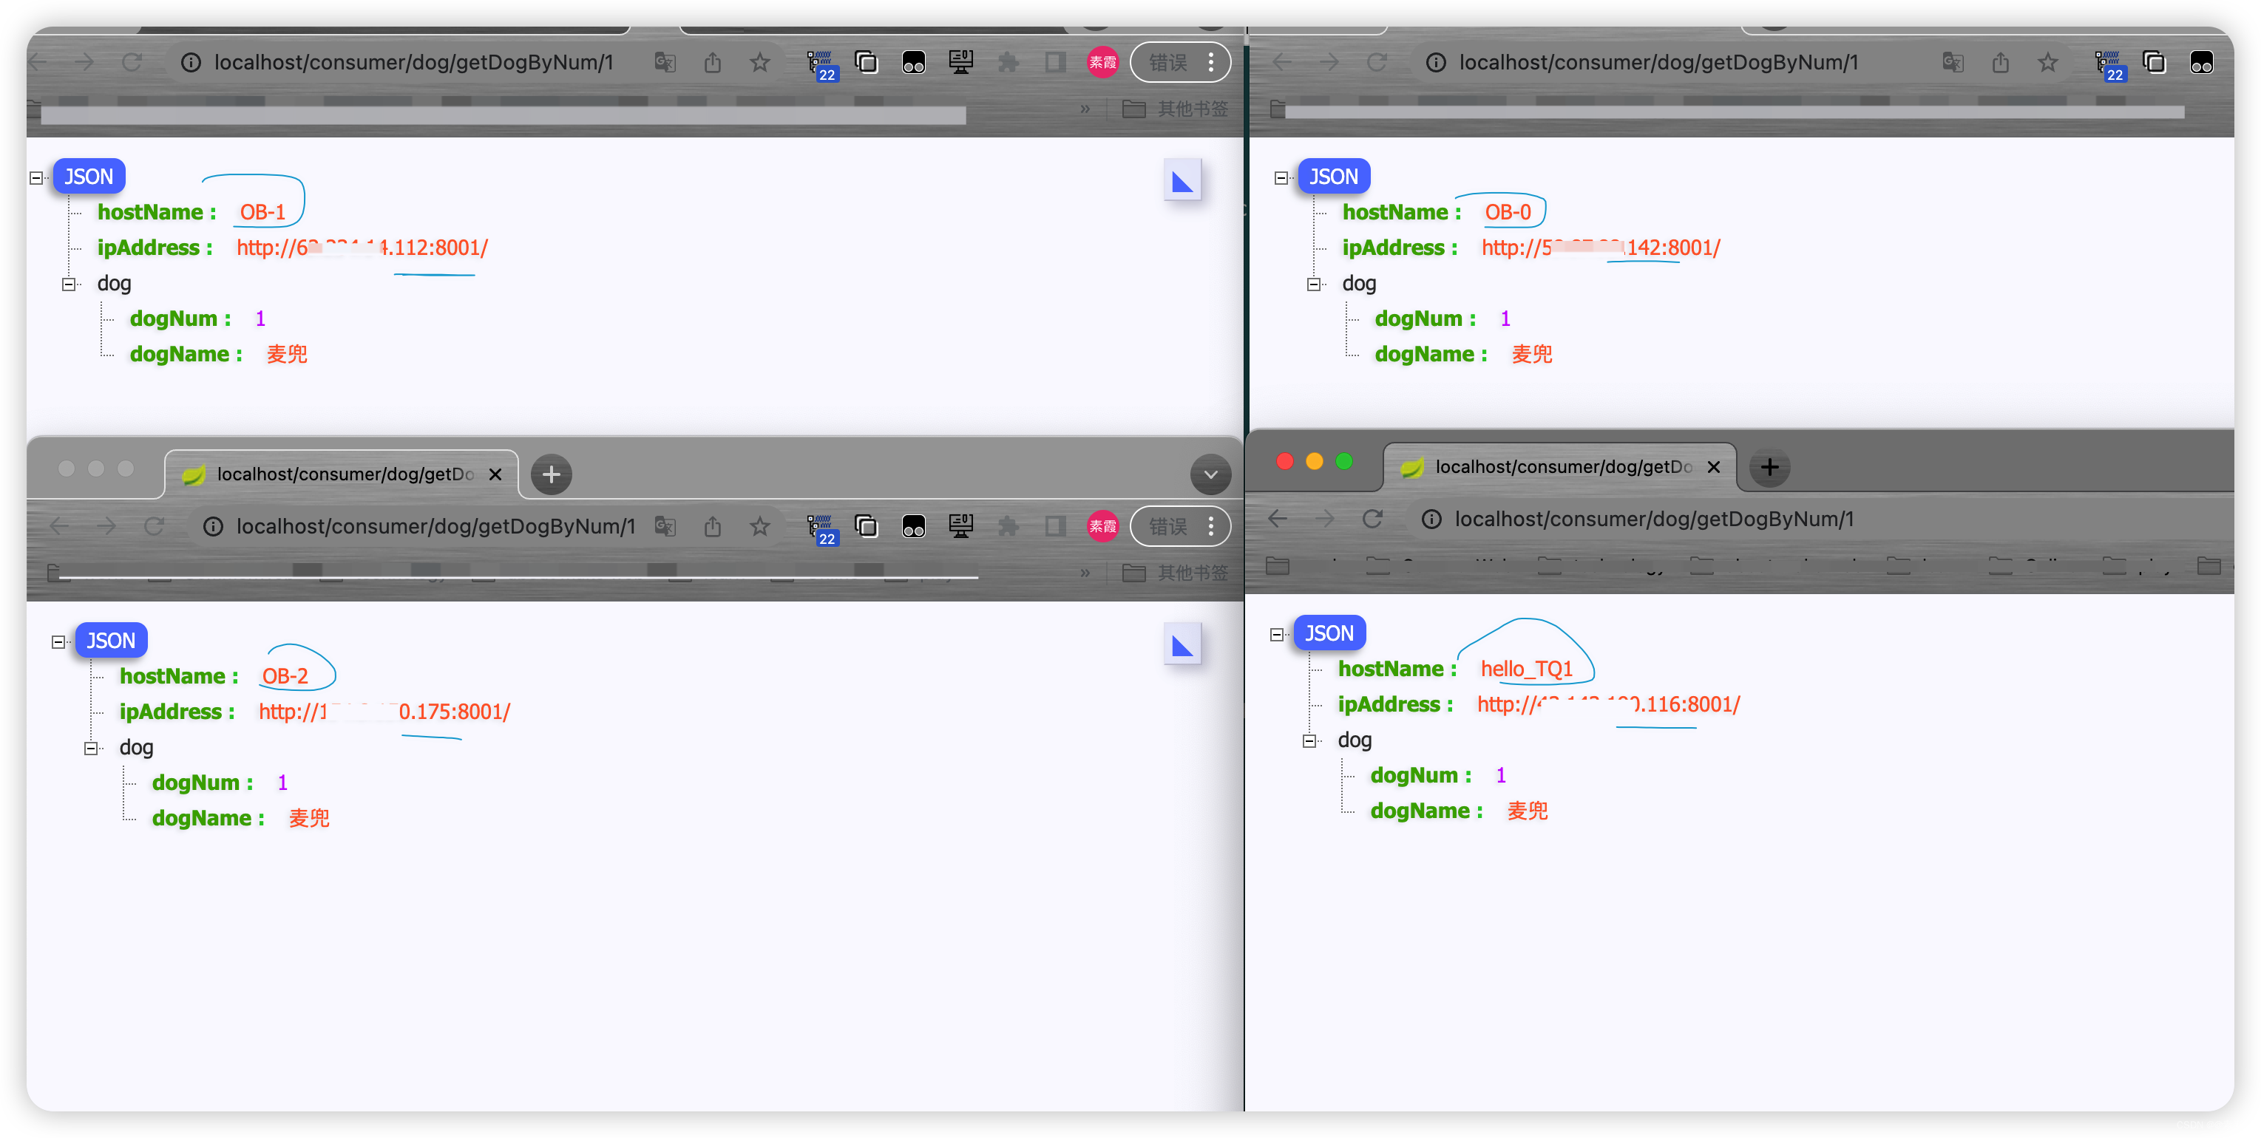Collapse JSON root in OB-2 window
The width and height of the screenshot is (2261, 1138).
58,642
